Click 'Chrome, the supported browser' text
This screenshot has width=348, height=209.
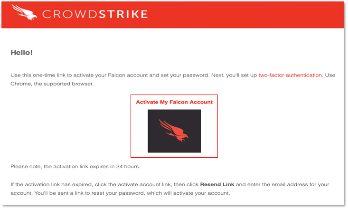[x=52, y=84]
